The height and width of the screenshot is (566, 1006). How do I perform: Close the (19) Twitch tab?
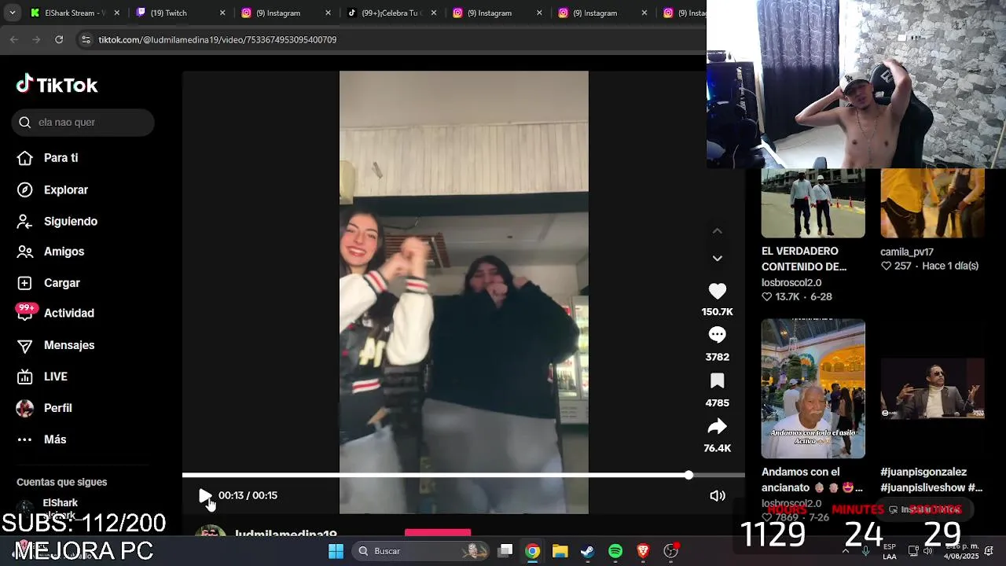(x=222, y=13)
